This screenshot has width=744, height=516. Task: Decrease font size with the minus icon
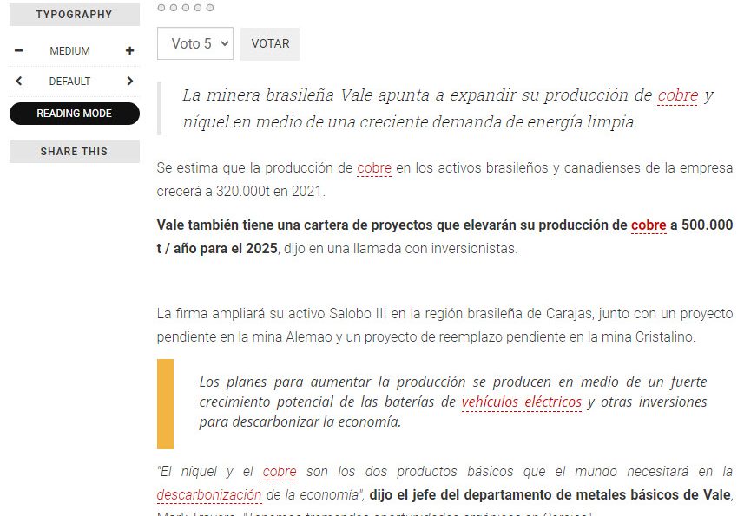click(x=19, y=51)
